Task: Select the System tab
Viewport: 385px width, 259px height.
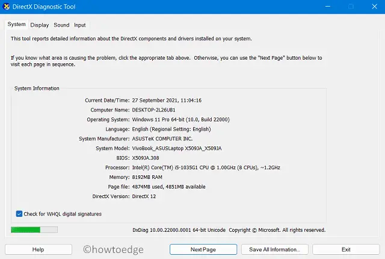Action: 17,25
